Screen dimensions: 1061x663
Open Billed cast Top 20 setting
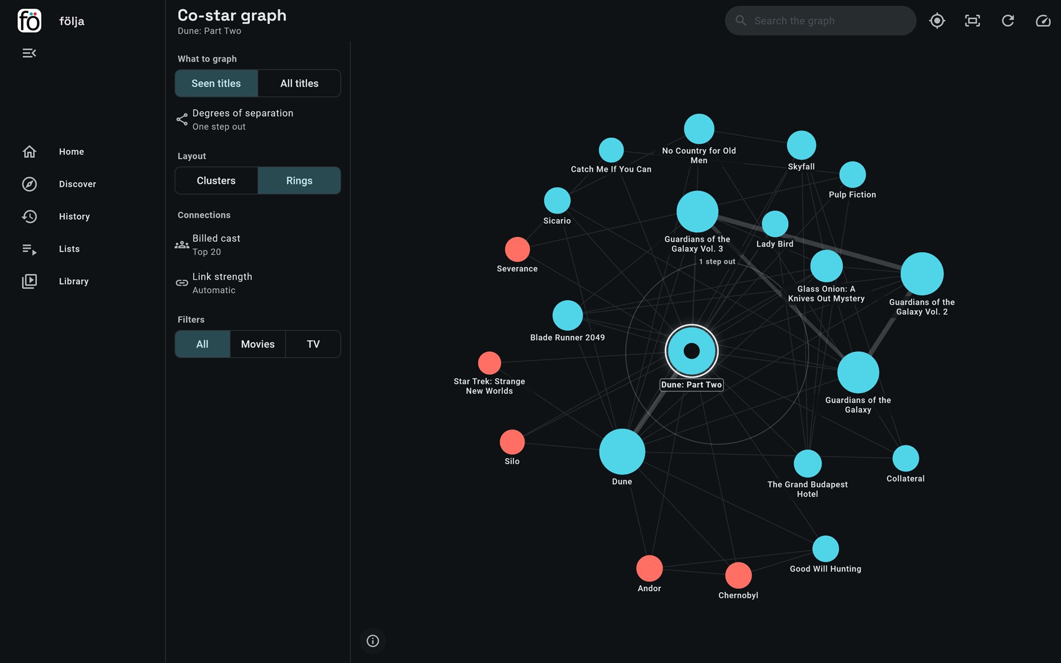(258, 245)
